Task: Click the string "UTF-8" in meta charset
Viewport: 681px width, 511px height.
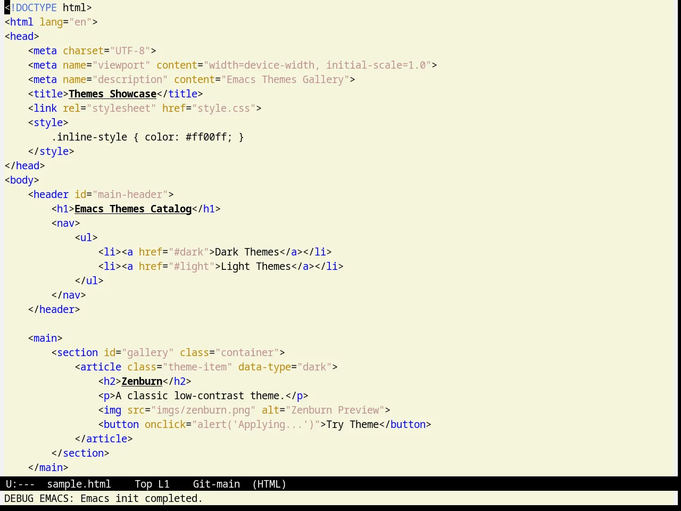Action: click(x=130, y=51)
